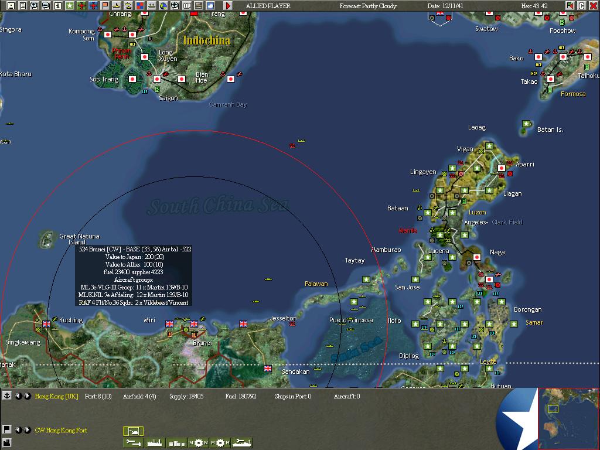Click the CW Hong Kong Fort unit name
This screenshot has height=450, width=600.
[61, 430]
